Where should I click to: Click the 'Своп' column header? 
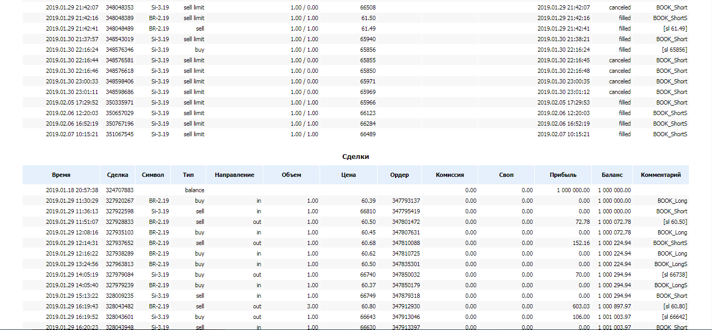click(506, 175)
